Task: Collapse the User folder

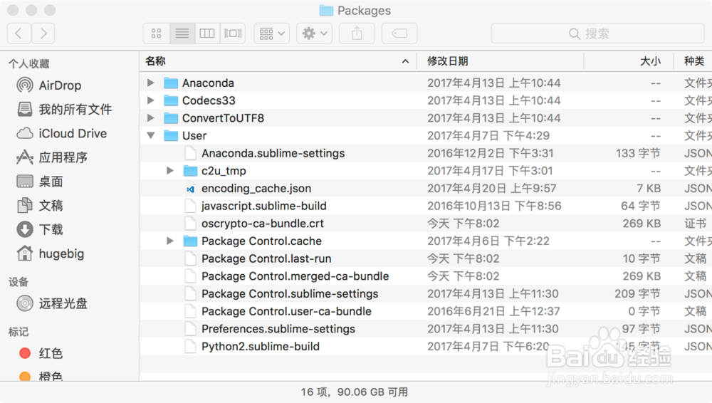Action: (150, 135)
